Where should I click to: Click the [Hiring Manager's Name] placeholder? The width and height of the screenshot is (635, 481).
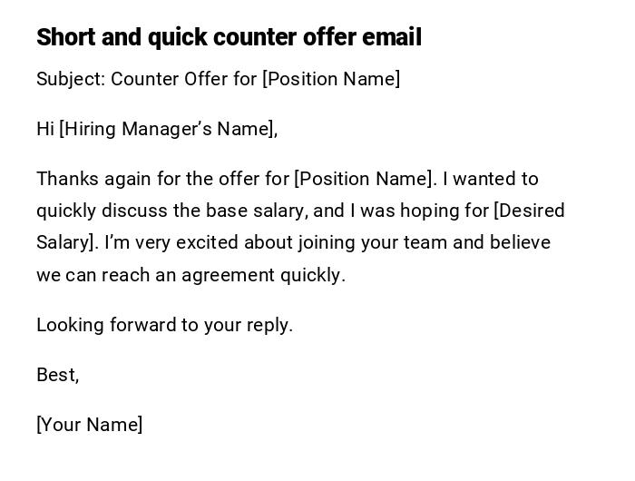[x=168, y=129]
